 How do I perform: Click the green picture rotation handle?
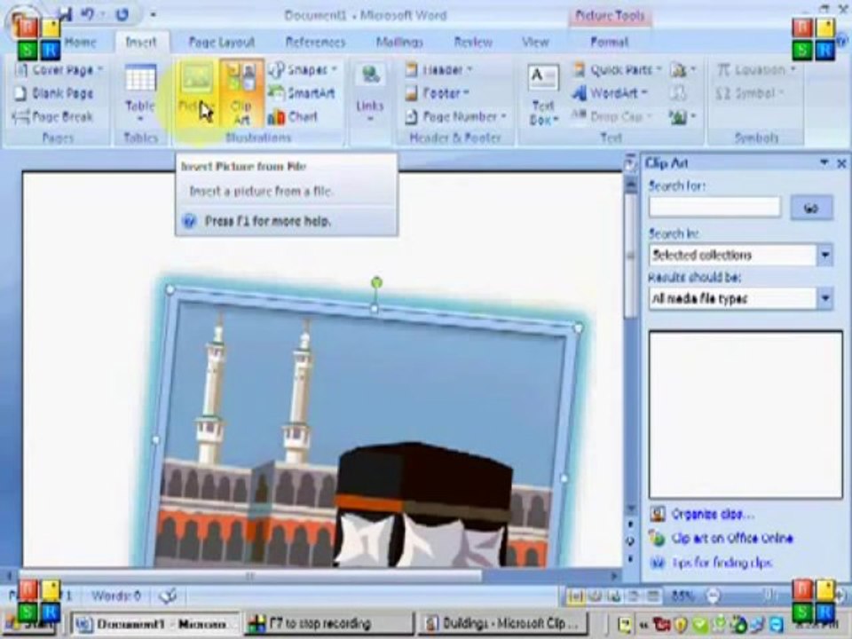[376, 282]
